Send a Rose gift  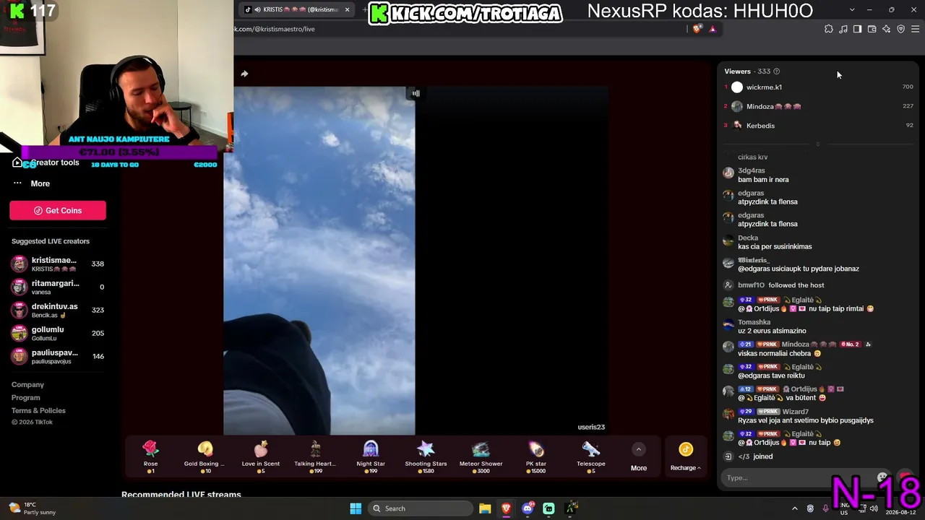[150, 457]
